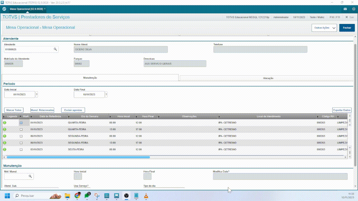Click the Sair exit option
This screenshot has width=358, height=201.
(350, 17)
